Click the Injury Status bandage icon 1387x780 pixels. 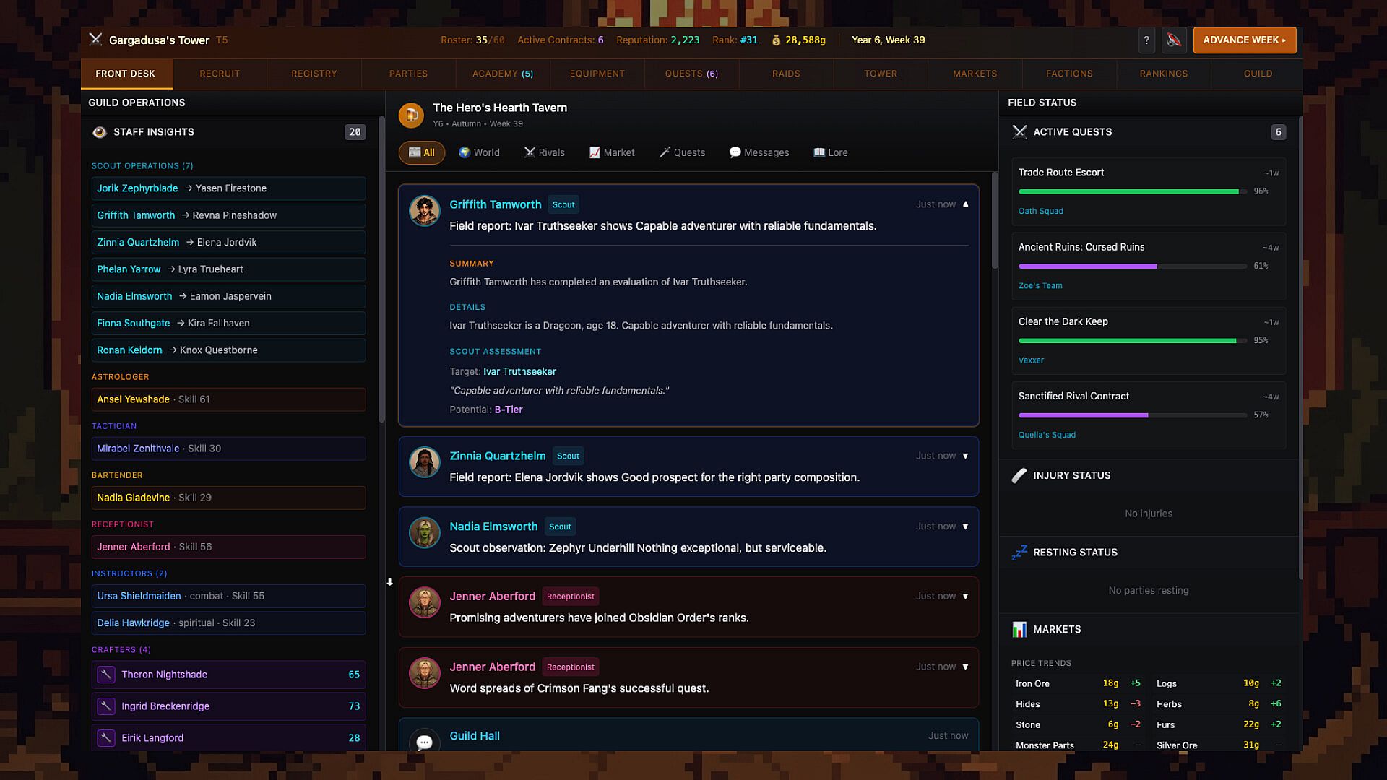pos(1019,476)
